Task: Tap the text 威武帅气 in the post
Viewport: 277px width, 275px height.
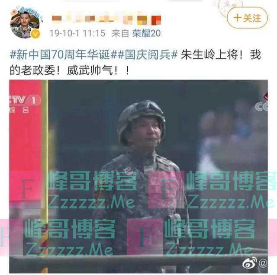Action: [x=90, y=70]
